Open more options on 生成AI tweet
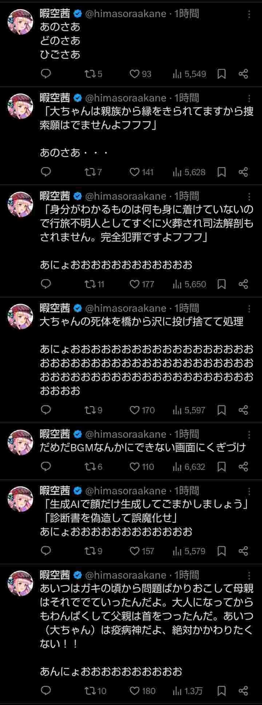Image resolution: width=262 pixels, height=705 pixels. (x=249, y=491)
